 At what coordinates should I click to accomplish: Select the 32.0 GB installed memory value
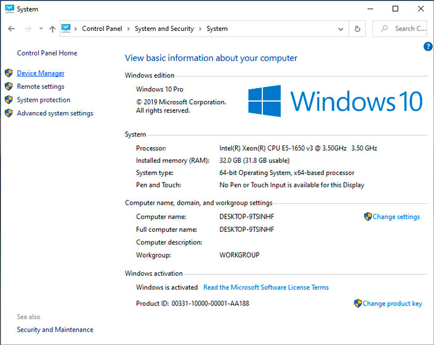254,160
